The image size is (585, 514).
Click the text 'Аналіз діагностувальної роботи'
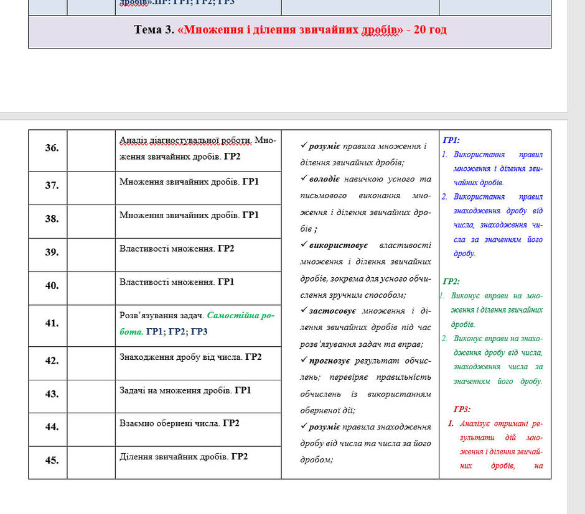coord(185,140)
